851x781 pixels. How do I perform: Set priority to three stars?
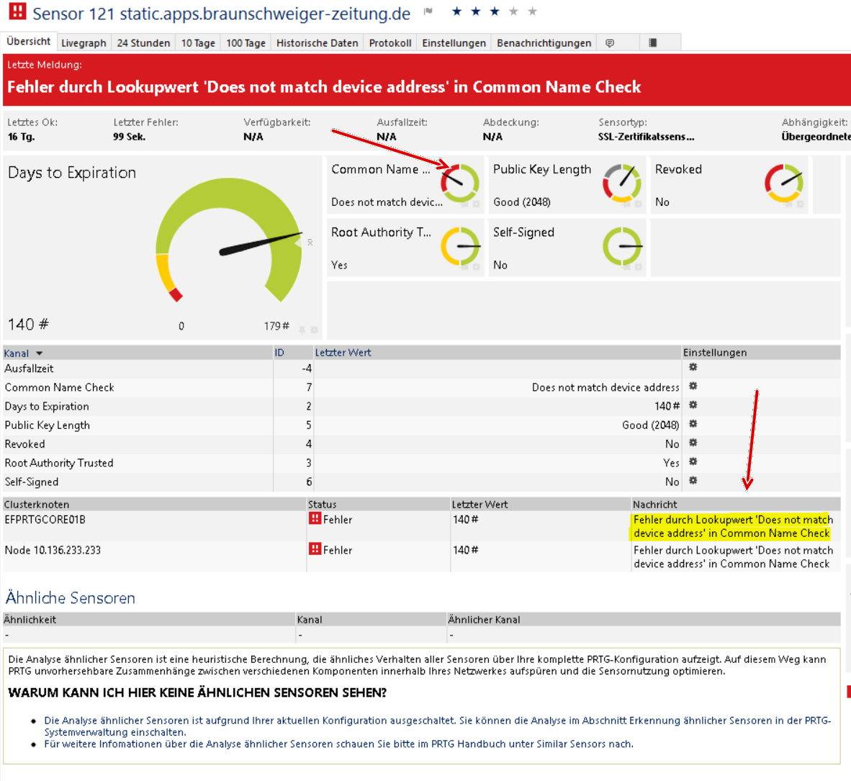pos(495,12)
